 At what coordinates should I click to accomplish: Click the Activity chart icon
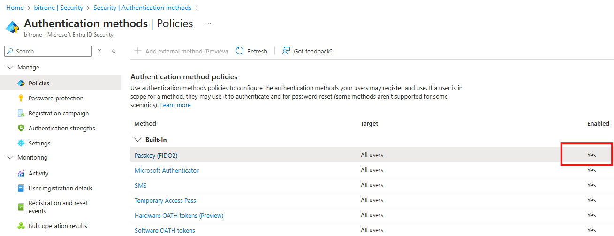21,173
